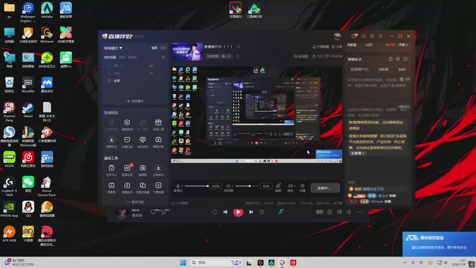Click 分享 share button

(x=337, y=46)
